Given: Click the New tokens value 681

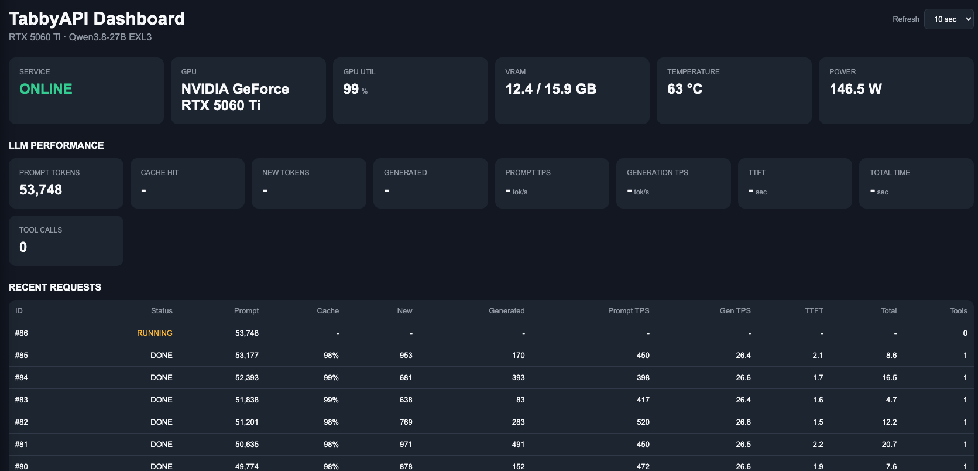Looking at the screenshot, I should (406, 378).
